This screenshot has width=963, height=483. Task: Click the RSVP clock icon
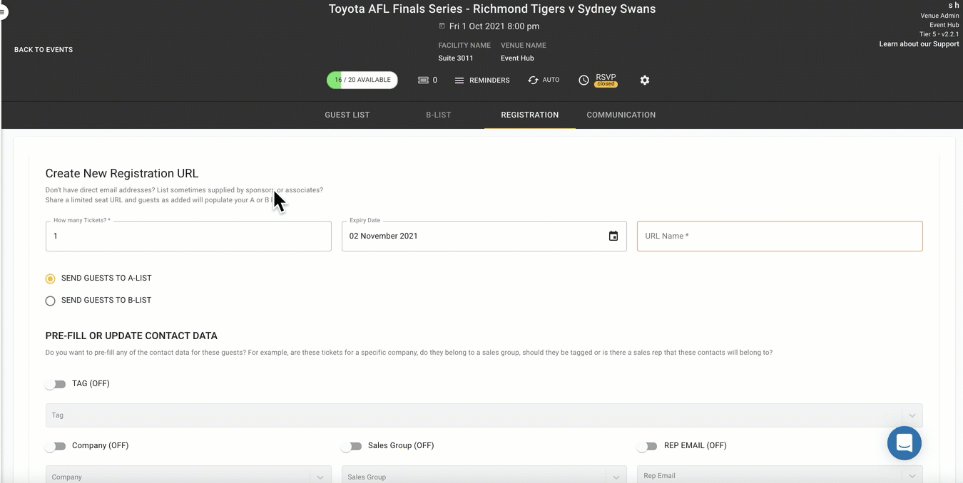point(584,80)
